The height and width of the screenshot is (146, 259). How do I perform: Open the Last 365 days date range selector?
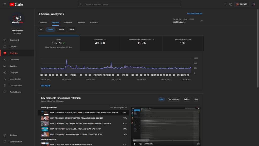[188, 20]
